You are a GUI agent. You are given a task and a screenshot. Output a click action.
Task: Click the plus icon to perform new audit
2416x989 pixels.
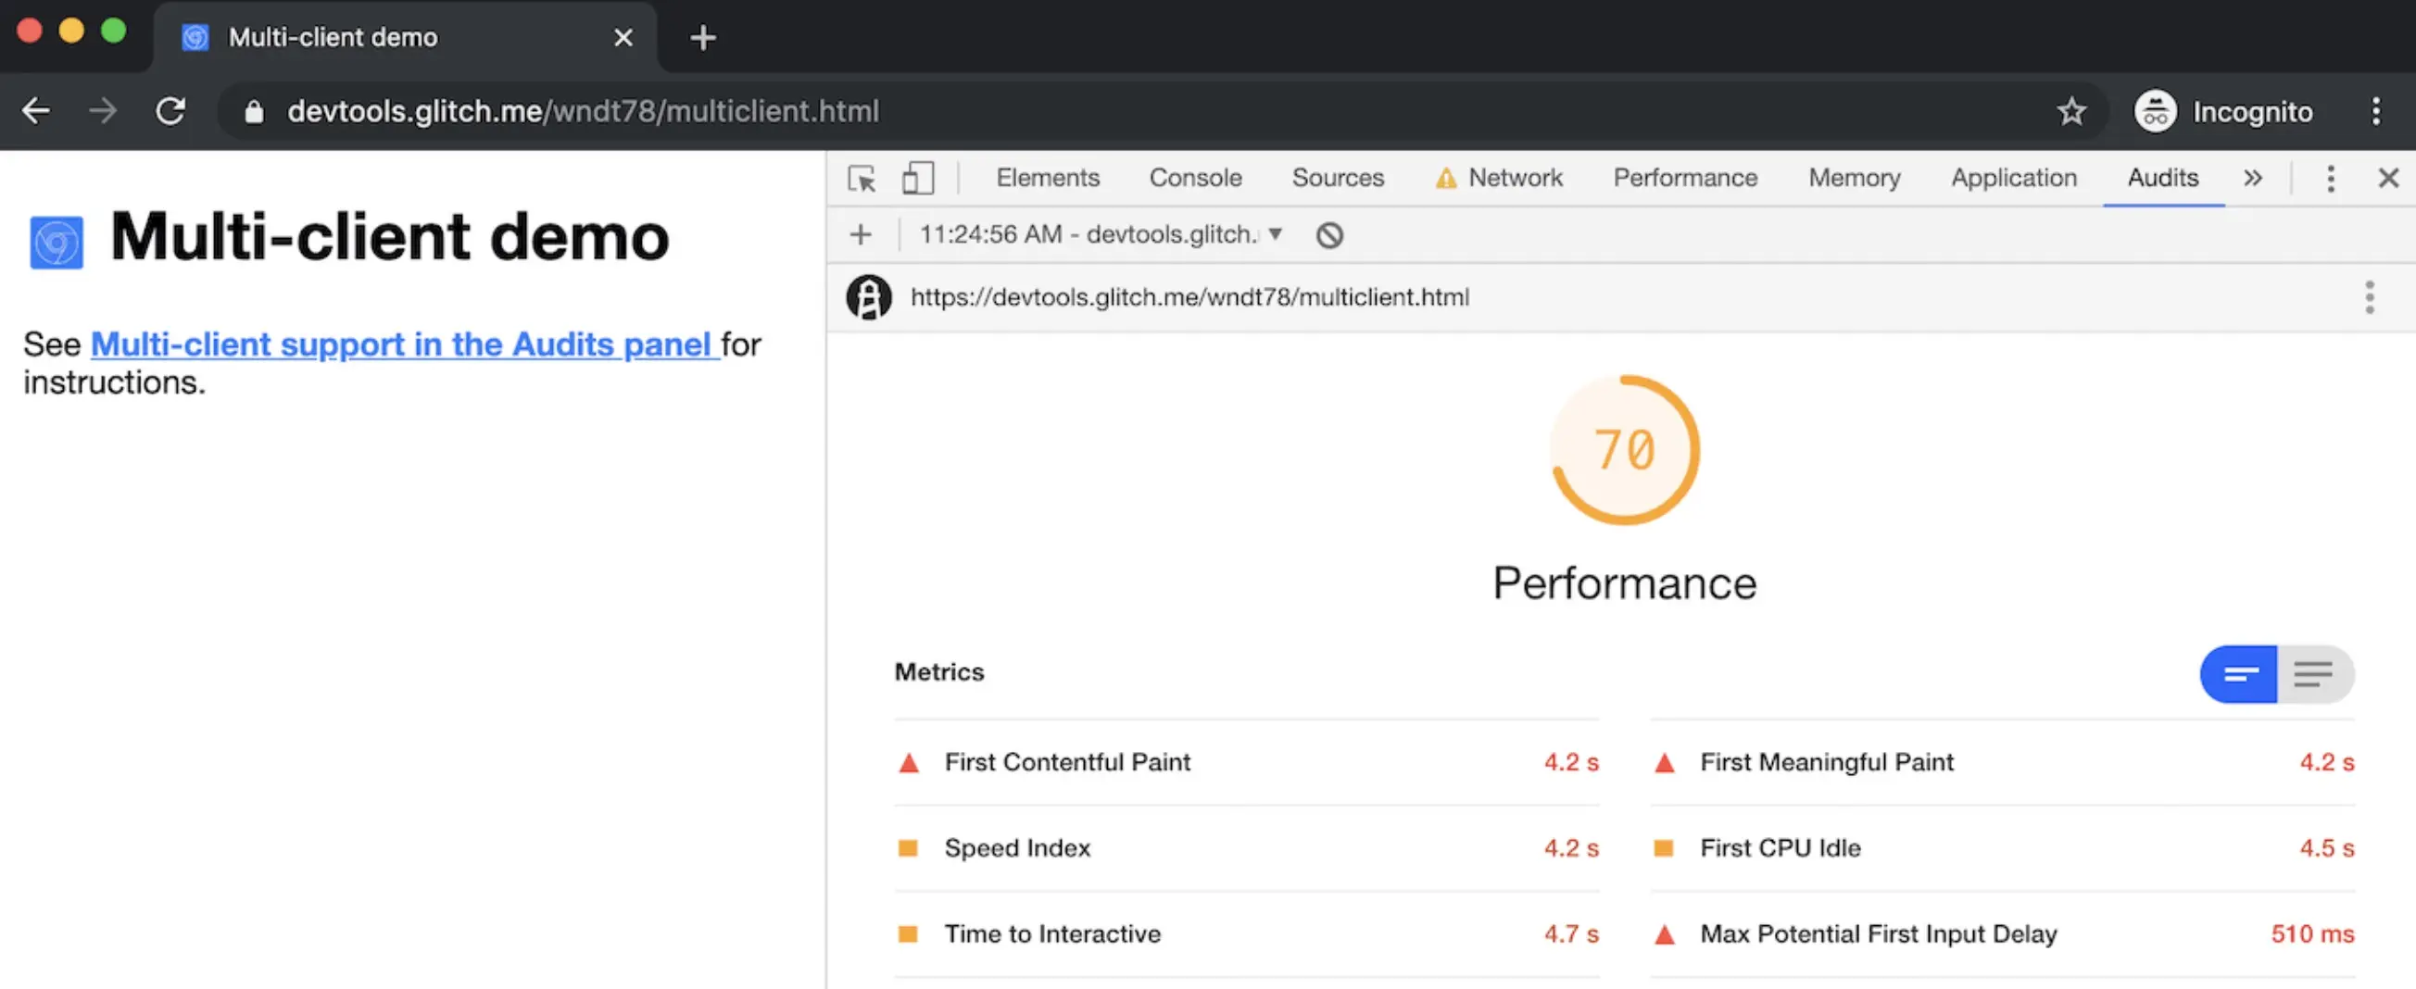(x=860, y=235)
